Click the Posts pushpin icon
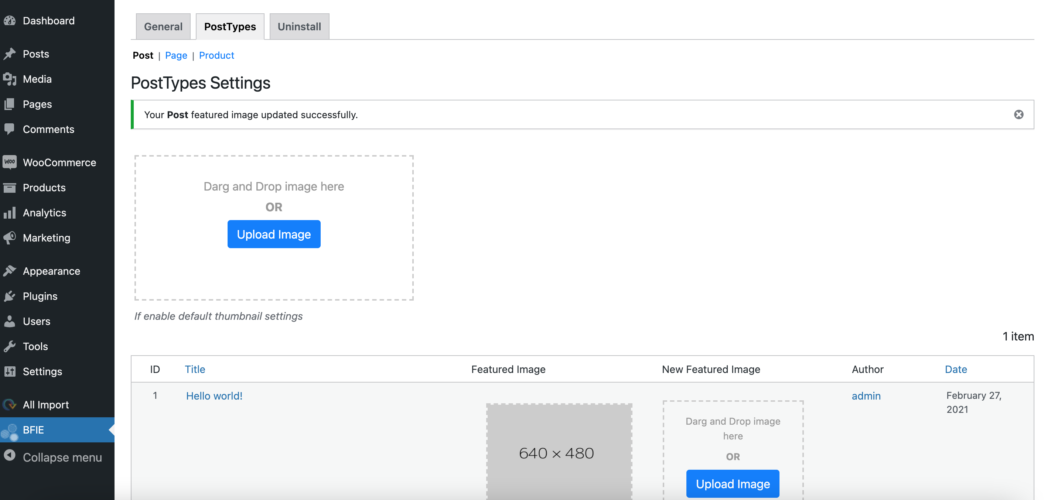Screen dimensions: 1044x500 pos(10,54)
